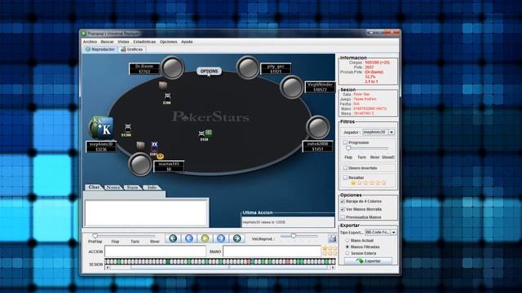The image size is (522, 293).
Task: Toggle the Dinero Invertido checkbox
Action: click(345, 168)
